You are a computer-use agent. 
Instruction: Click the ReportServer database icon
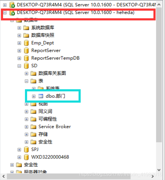[x=26, y=51]
